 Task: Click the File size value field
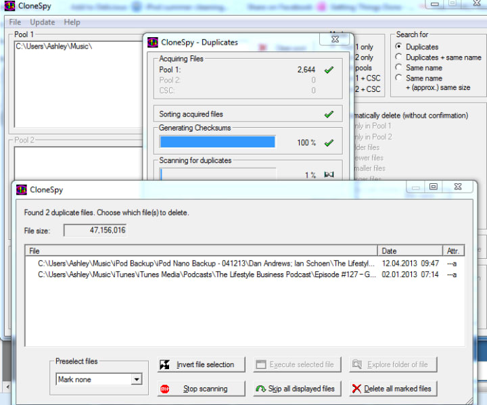point(95,230)
